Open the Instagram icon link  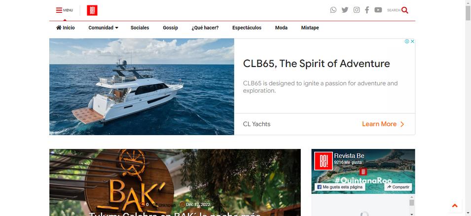[x=357, y=10]
